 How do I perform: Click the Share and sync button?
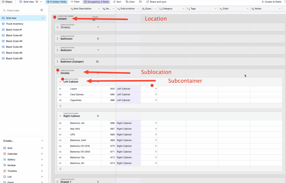coord(156,2)
